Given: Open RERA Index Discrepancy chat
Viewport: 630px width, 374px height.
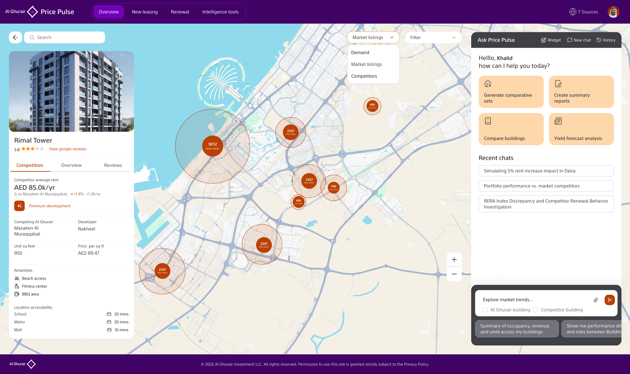Looking at the screenshot, I should (x=546, y=204).
